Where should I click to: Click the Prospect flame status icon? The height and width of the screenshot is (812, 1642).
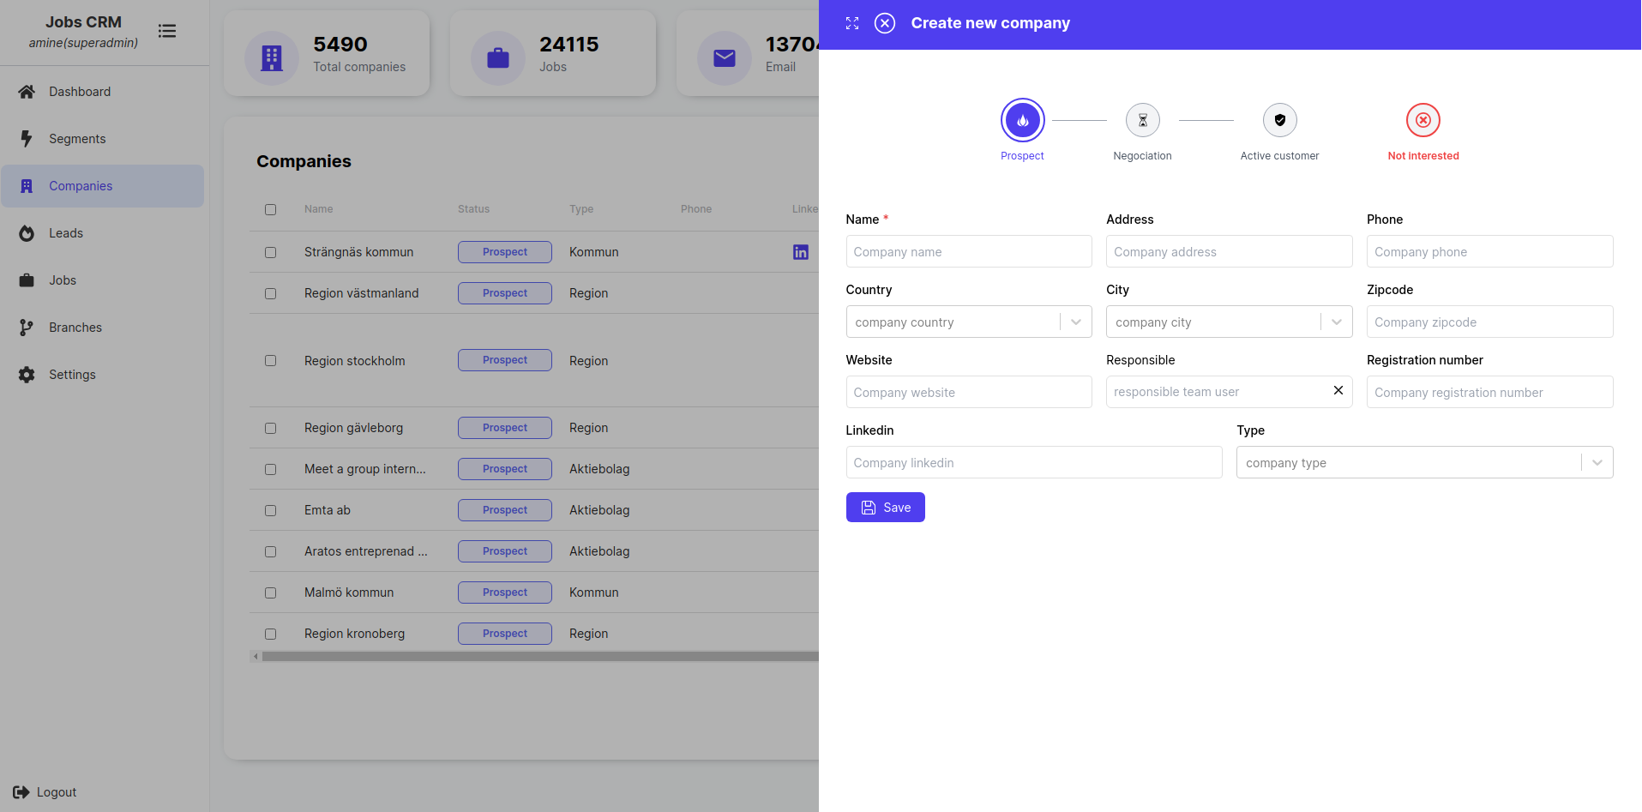coord(1022,121)
